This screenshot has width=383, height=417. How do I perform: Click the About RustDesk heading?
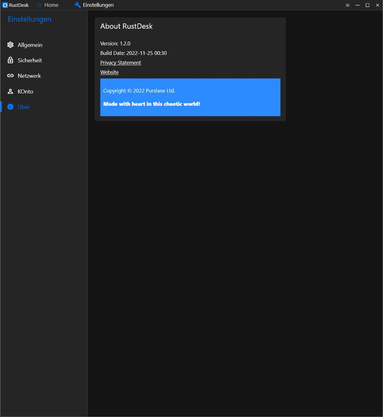(126, 27)
